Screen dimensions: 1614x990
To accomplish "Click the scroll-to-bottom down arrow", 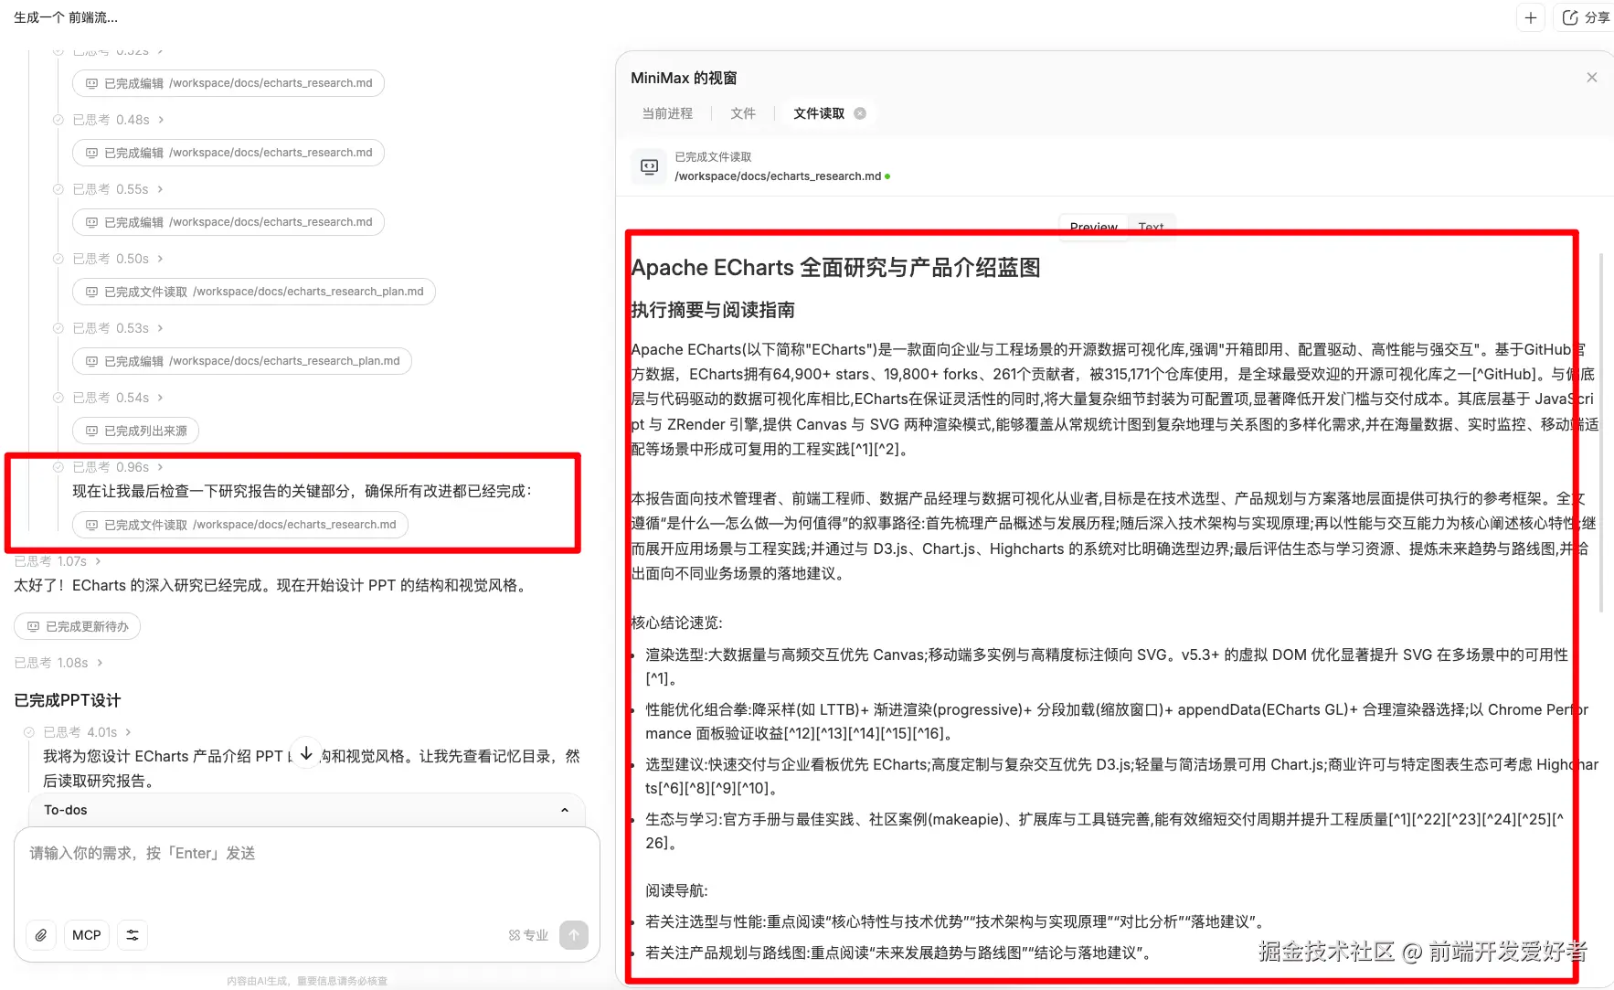I will coord(306,753).
